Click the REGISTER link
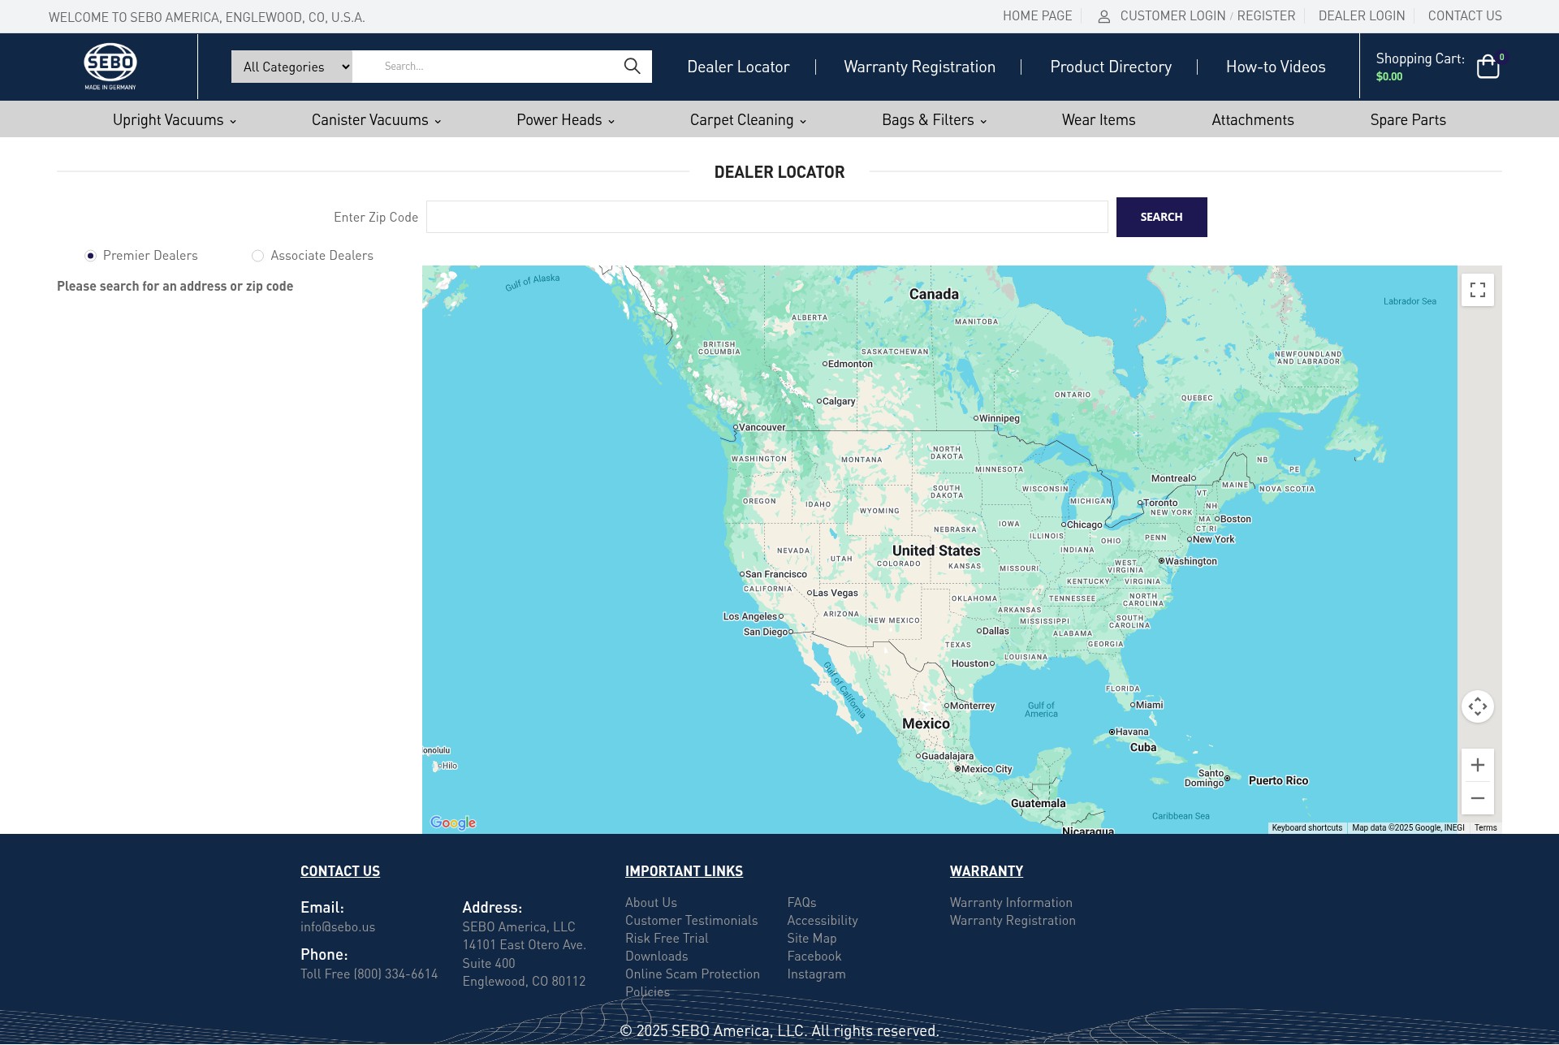Image resolution: width=1559 pixels, height=1045 pixels. coord(1266,16)
